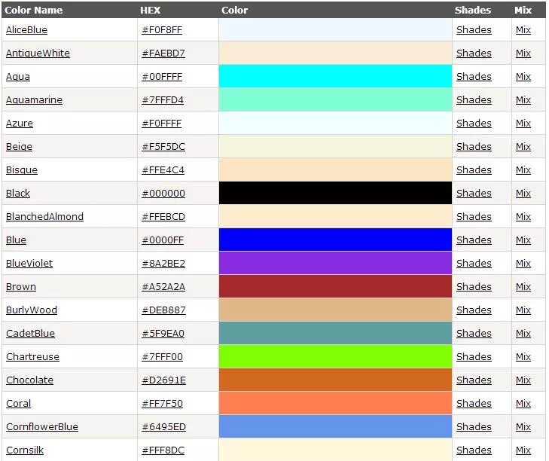549x461 pixels.
Task: Open Mix for AntiqueWhite
Action: coord(523,53)
